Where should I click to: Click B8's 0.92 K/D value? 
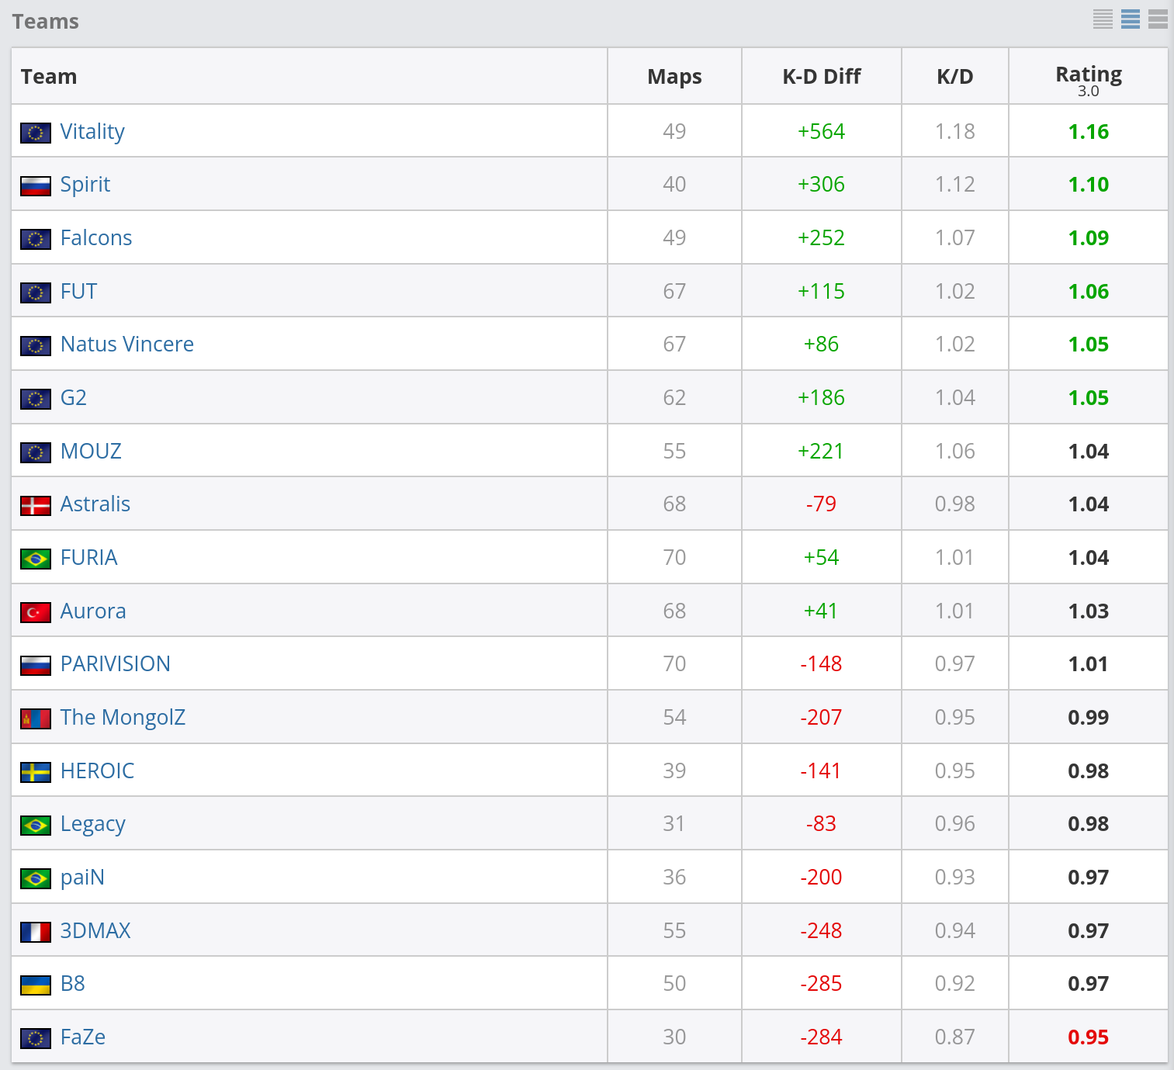click(955, 983)
